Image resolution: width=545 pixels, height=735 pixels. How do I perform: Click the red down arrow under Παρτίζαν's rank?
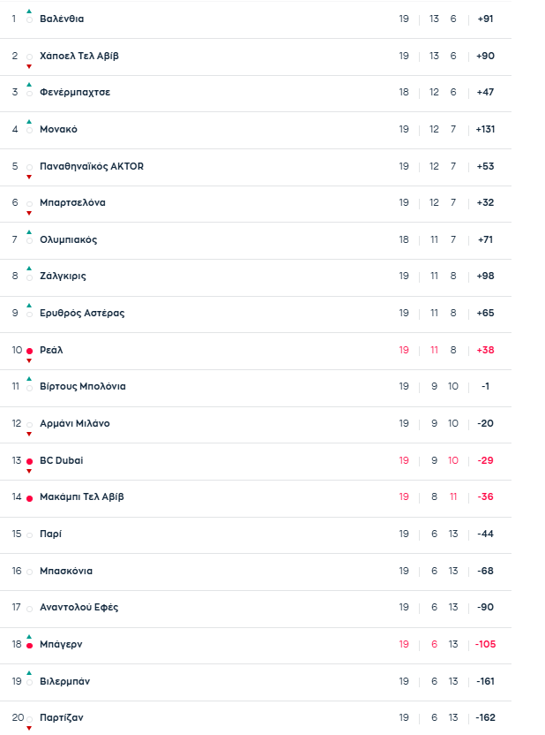[29, 728]
